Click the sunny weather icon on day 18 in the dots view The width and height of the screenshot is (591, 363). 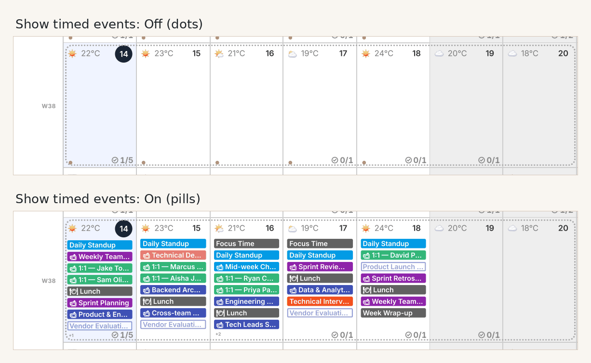tap(366, 53)
